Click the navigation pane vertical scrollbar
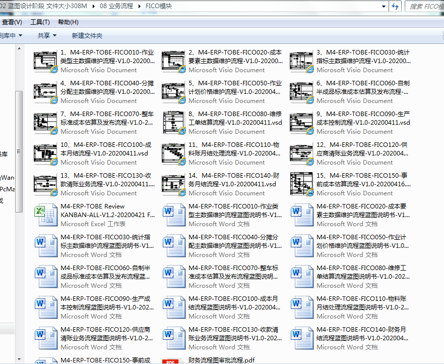The width and height of the screenshot is (444, 364). (x=19, y=151)
